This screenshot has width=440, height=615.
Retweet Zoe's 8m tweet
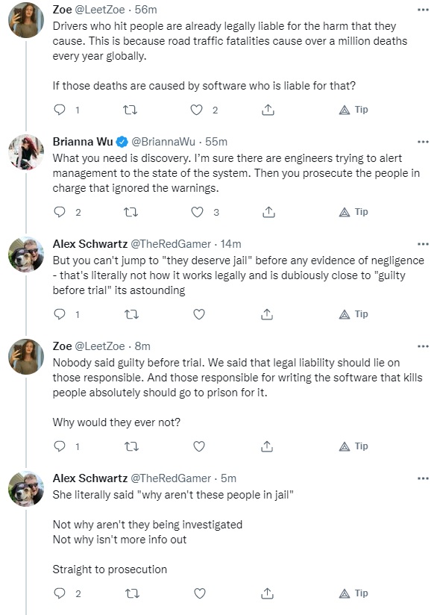click(131, 446)
